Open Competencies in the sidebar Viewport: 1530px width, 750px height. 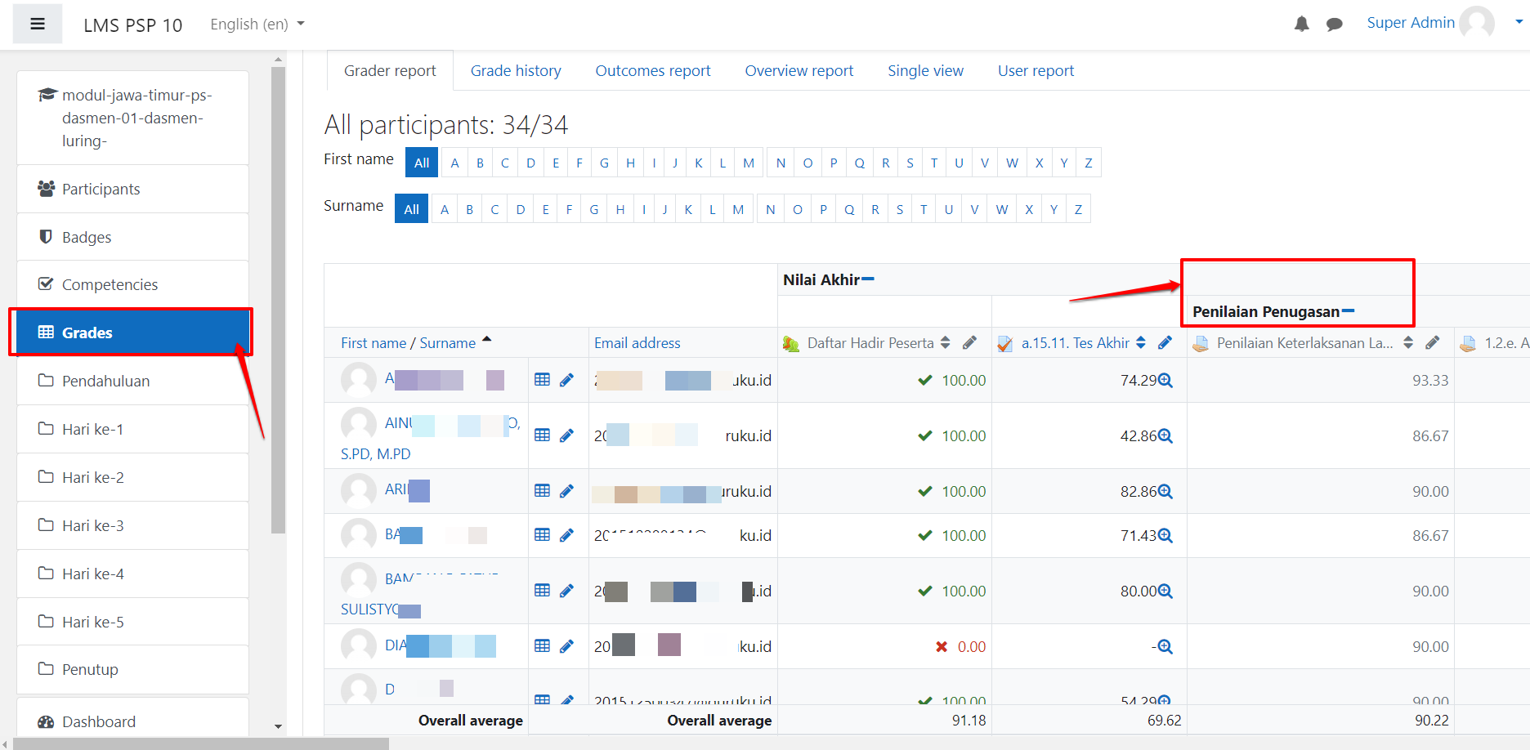tap(133, 284)
